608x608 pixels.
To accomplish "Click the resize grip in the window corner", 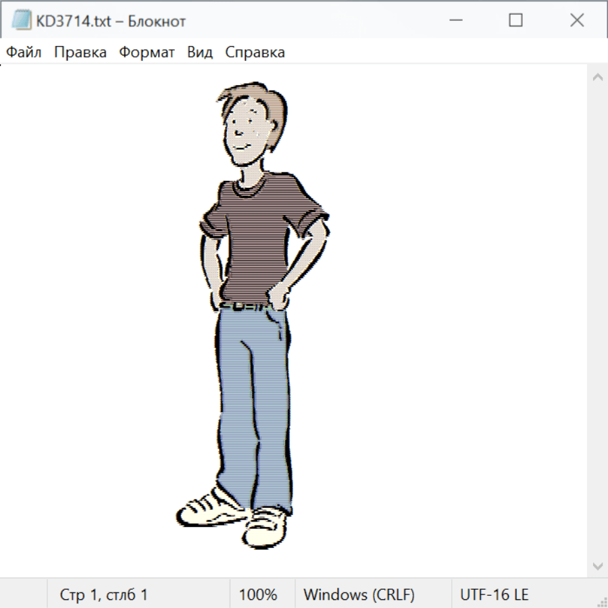I will click(602, 602).
